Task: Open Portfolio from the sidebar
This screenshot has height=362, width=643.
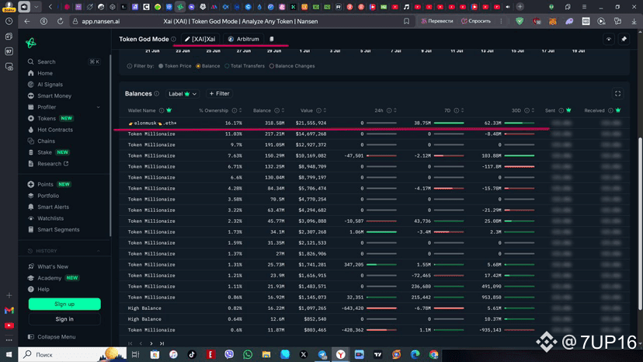Action: pos(48,196)
